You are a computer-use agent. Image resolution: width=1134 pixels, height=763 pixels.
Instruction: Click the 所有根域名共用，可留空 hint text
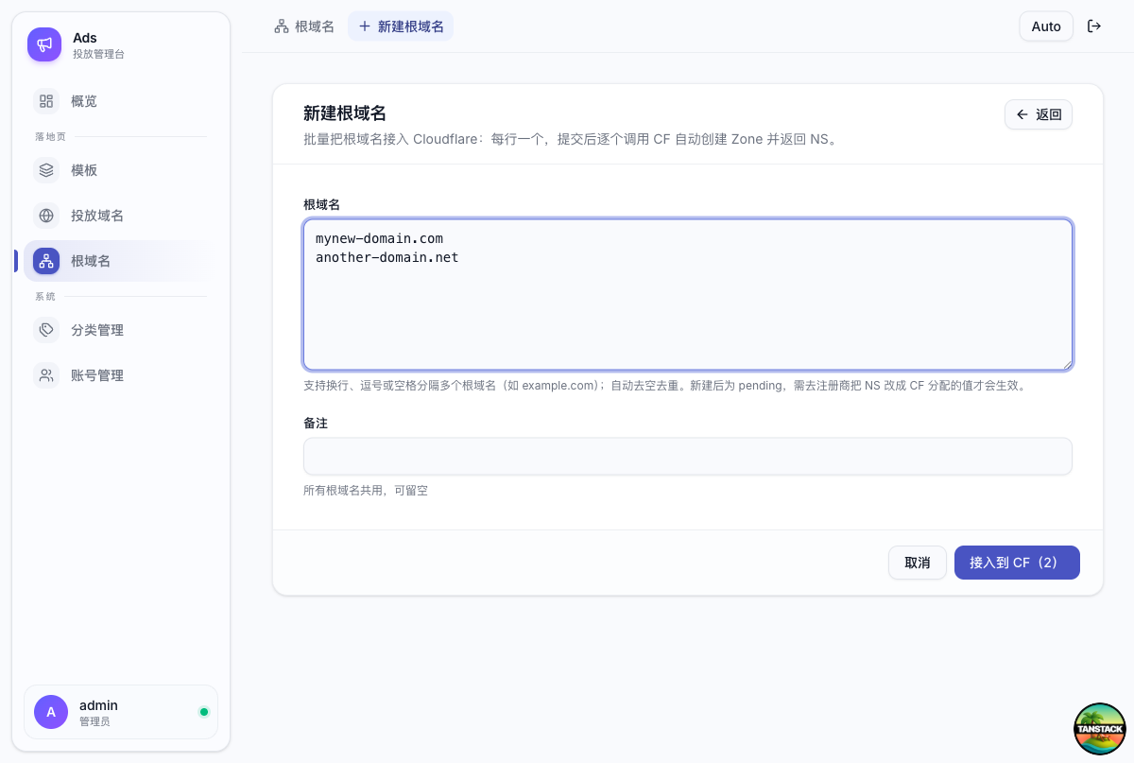coord(366,491)
